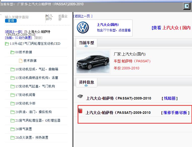The image size is (192, 147).
Task: Click 车型:帕萨特（PASSAT） text
Action: pos(132,61)
